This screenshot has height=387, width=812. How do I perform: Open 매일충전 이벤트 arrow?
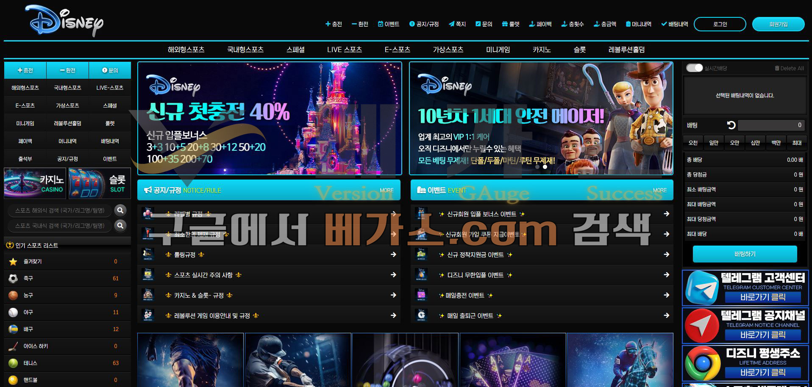pos(666,295)
